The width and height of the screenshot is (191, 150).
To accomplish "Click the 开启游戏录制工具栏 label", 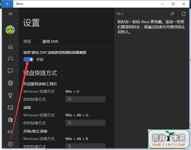I will (x=40, y=84).
